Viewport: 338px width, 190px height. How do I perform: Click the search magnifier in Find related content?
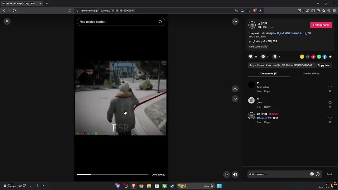click(160, 22)
